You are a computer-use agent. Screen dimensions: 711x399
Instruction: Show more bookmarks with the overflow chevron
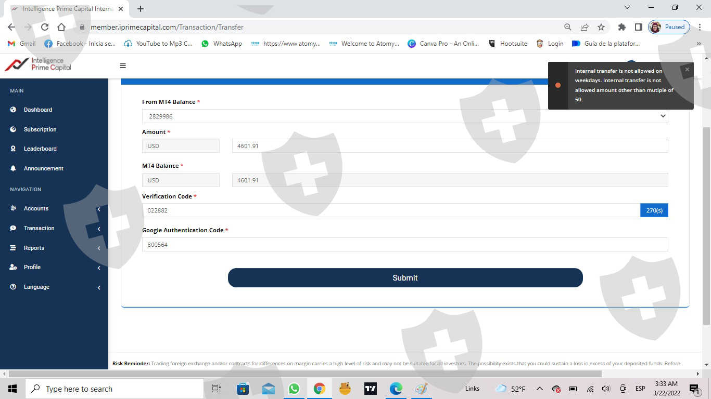click(x=699, y=44)
